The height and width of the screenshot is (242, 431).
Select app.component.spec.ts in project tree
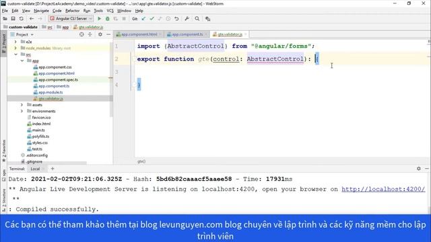point(59,79)
